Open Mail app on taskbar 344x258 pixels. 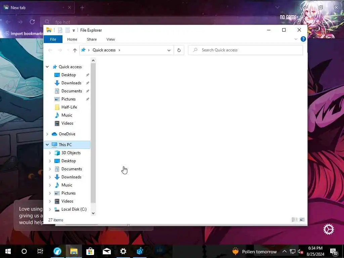(x=107, y=251)
